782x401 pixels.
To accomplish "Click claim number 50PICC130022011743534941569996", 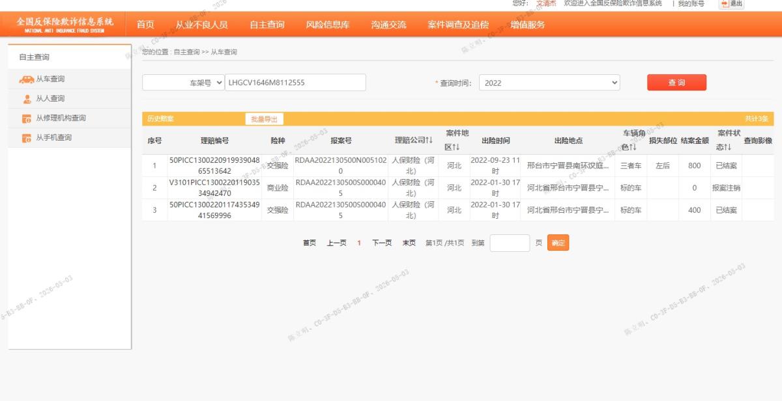I will coord(214,210).
